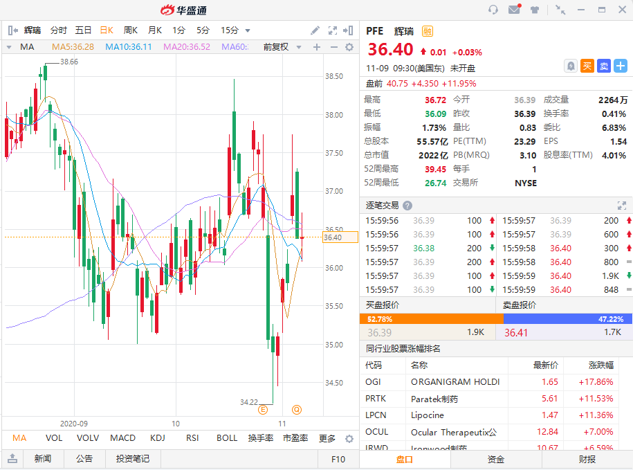
Task: Set a price alert bell
Action: (571, 66)
